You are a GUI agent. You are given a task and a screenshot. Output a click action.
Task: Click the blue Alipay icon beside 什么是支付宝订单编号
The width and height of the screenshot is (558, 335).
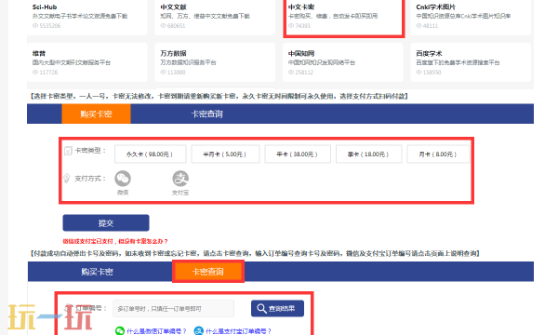pyautogui.click(x=199, y=330)
